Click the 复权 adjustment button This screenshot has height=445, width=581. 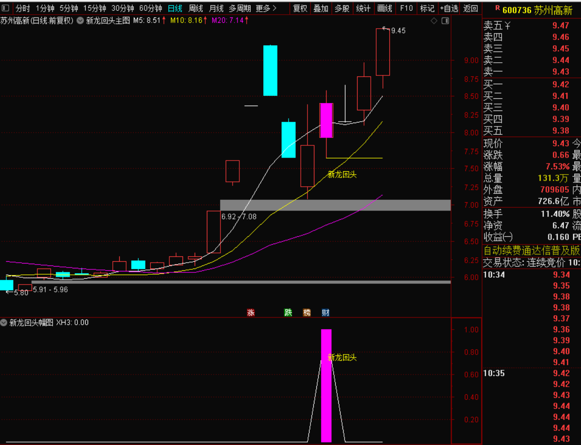coord(300,8)
